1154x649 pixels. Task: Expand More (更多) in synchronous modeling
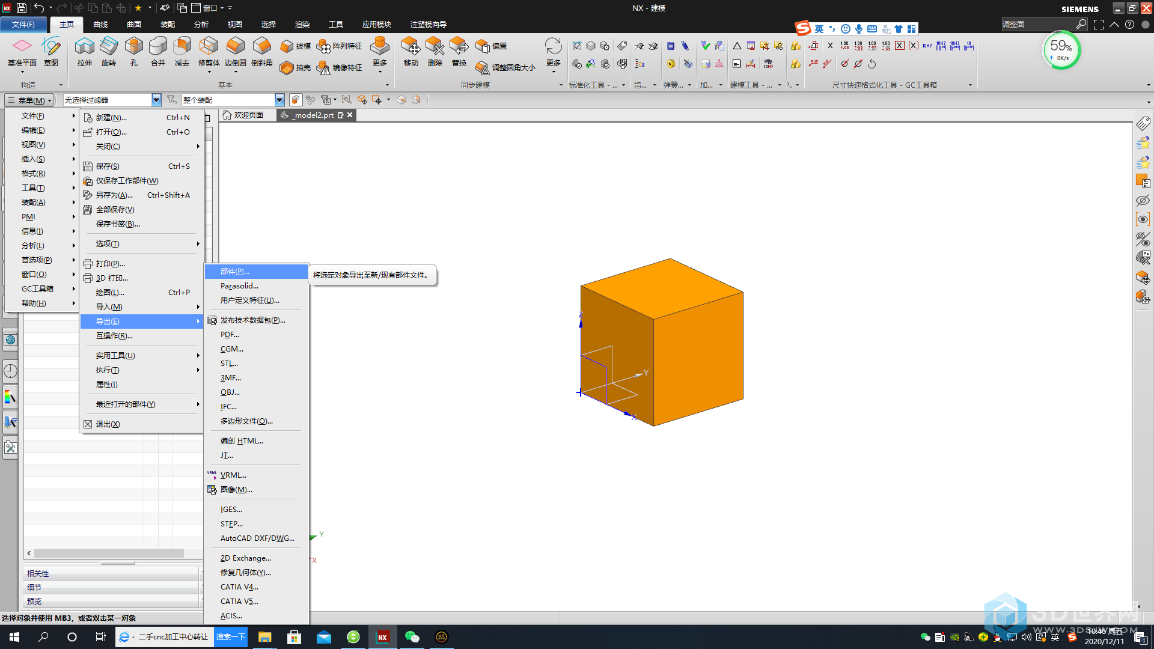[x=554, y=55]
